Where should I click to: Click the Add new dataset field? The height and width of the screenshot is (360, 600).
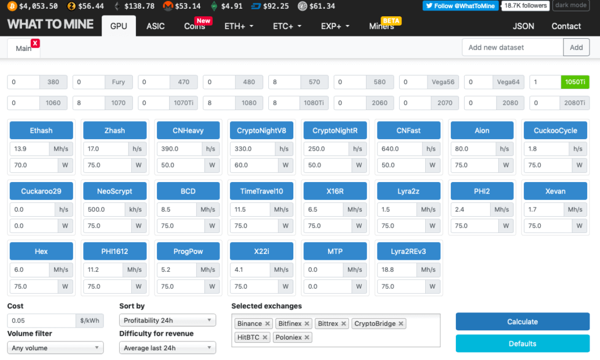coord(512,48)
